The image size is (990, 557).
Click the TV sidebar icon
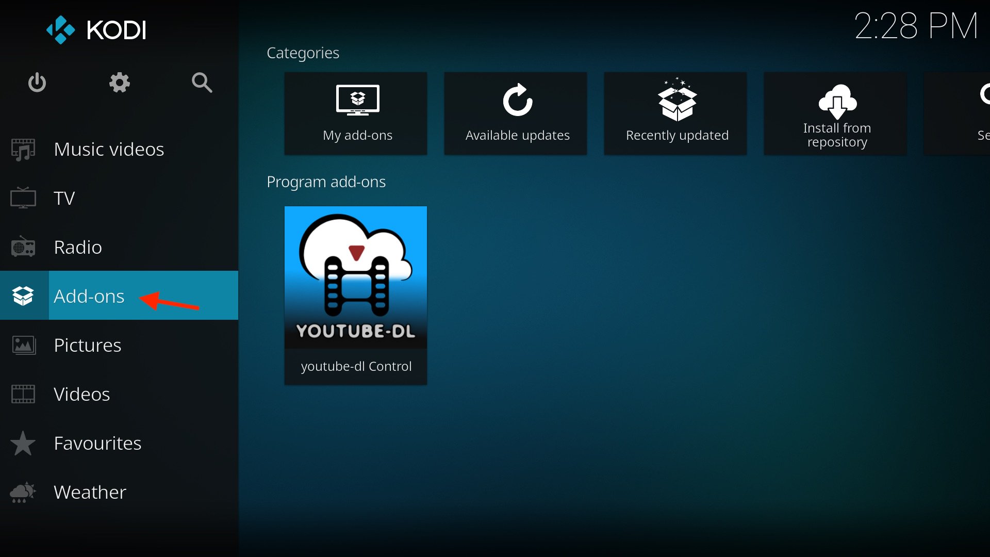coord(23,198)
